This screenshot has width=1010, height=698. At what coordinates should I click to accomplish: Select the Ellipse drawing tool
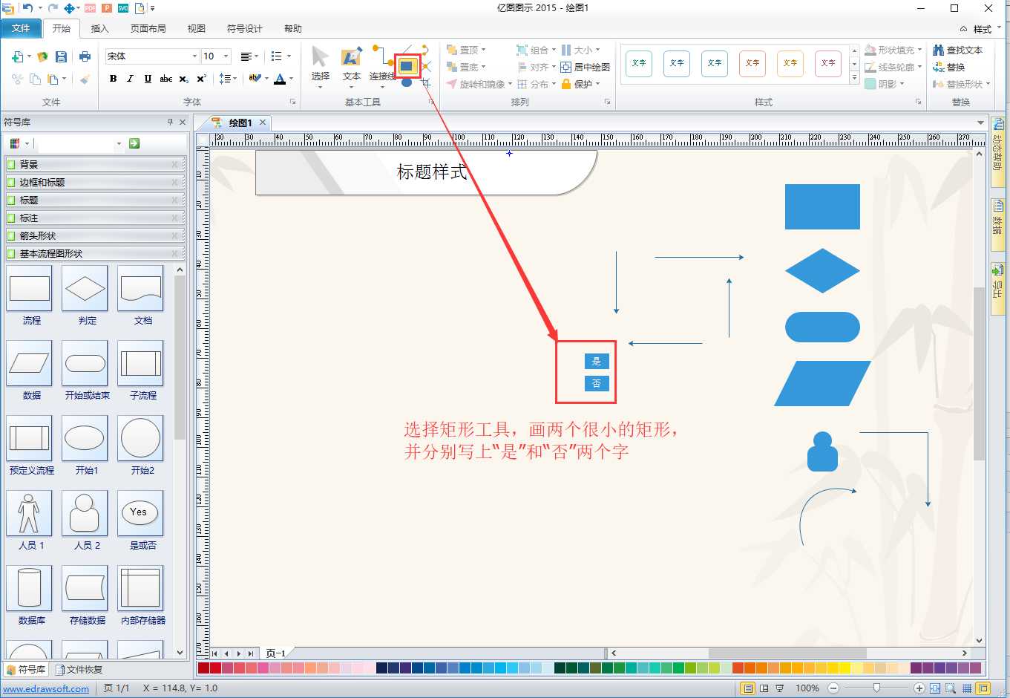[406, 82]
